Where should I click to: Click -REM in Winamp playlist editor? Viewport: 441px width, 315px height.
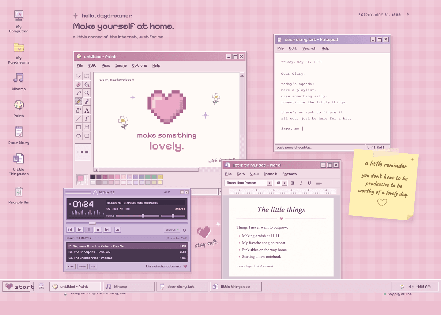click(83, 266)
